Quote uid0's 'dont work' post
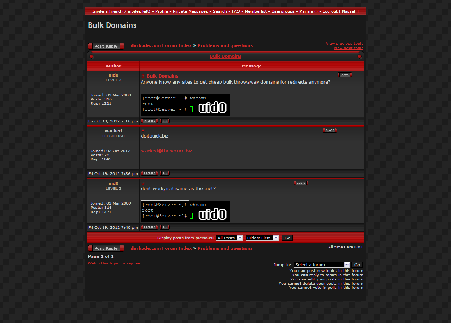Image resolution: width=451 pixels, height=323 pixels. (301, 183)
